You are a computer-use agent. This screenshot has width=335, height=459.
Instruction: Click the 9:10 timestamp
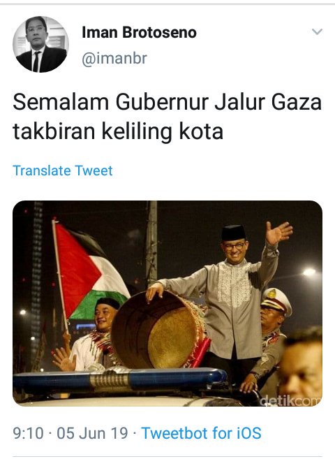click(x=28, y=433)
